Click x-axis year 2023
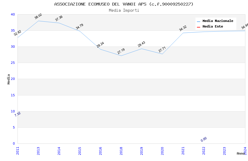The image size is (248, 161). click(224, 151)
